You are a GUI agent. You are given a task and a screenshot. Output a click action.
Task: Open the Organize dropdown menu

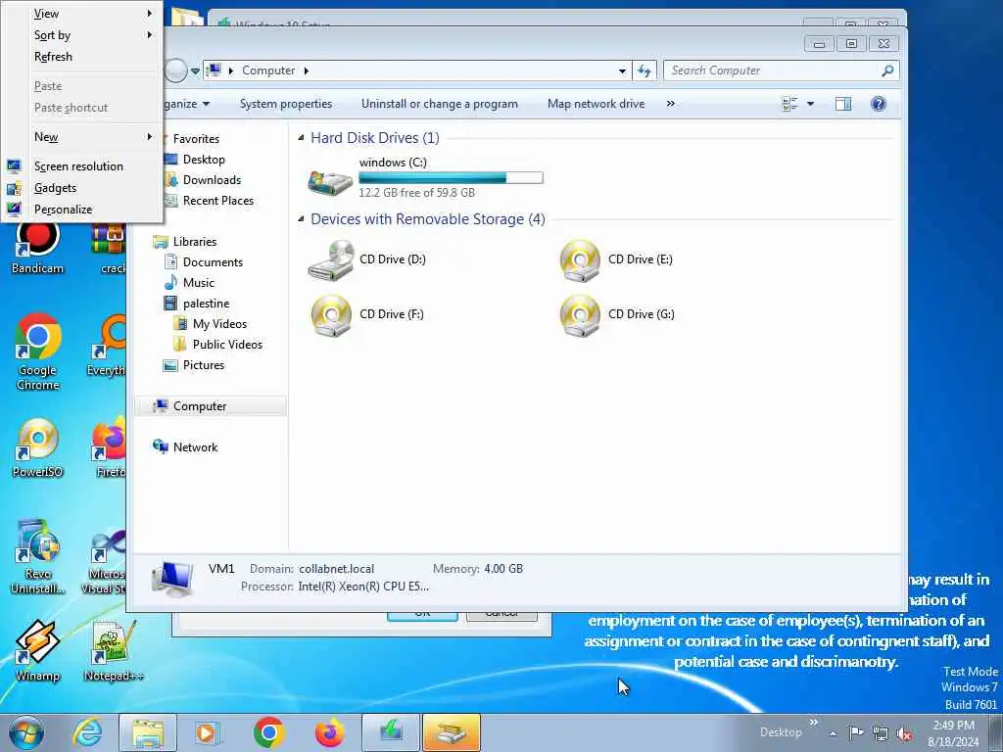(x=185, y=104)
